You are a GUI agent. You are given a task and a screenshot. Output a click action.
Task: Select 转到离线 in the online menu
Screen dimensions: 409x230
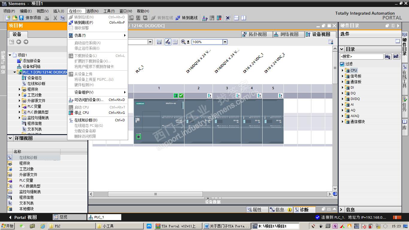pyautogui.click(x=98, y=22)
